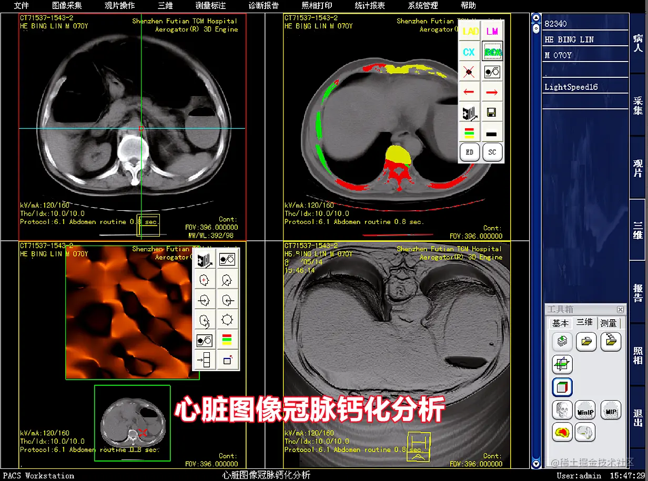
Task: Click the film stack cine icon in the palette
Action: [x=470, y=112]
